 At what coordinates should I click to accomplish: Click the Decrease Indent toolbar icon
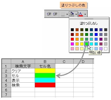[x=49, y=14]
